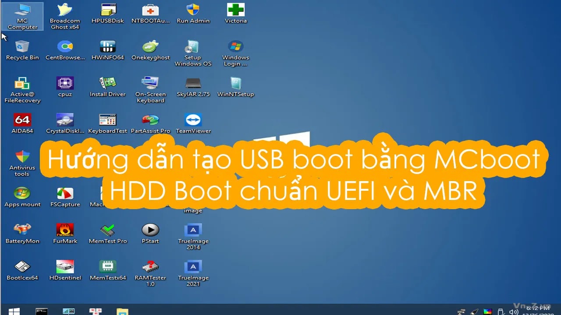This screenshot has height=315, width=561.
Task: Open TrueImage 2014
Action: click(x=193, y=237)
